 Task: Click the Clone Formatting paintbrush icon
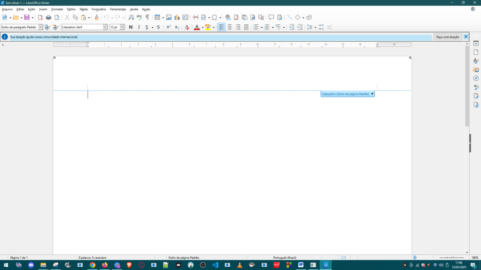pyautogui.click(x=96, y=17)
